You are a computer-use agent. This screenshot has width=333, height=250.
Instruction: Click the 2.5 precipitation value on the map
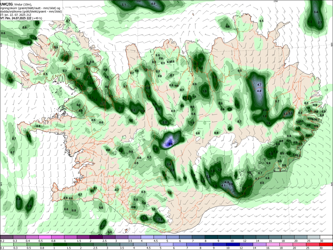(x=165, y=122)
